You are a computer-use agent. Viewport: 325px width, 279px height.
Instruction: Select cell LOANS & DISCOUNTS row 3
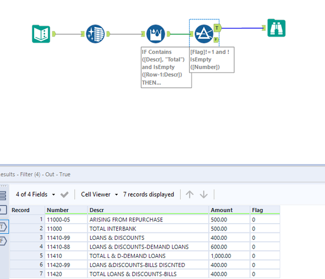point(148,237)
